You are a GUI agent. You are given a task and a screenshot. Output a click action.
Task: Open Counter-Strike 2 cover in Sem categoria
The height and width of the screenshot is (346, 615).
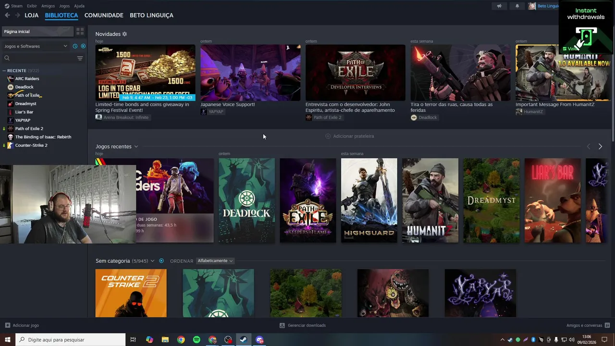coord(131,293)
